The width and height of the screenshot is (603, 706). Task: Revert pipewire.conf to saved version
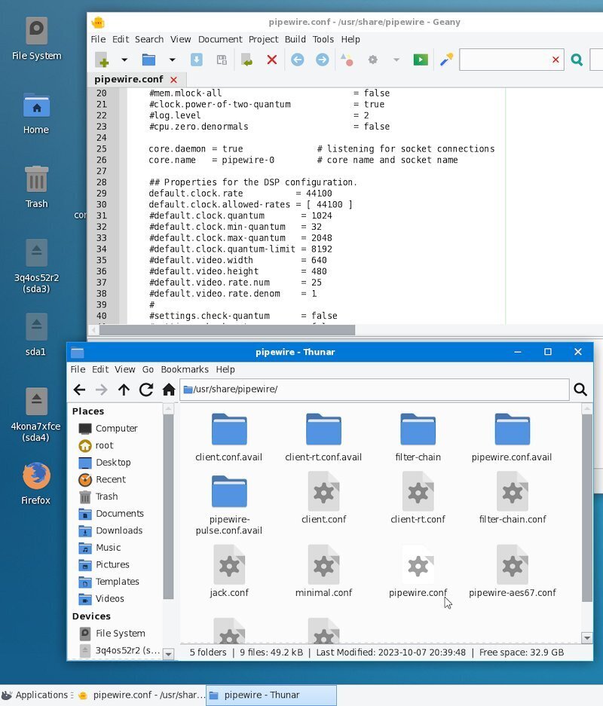tap(245, 60)
